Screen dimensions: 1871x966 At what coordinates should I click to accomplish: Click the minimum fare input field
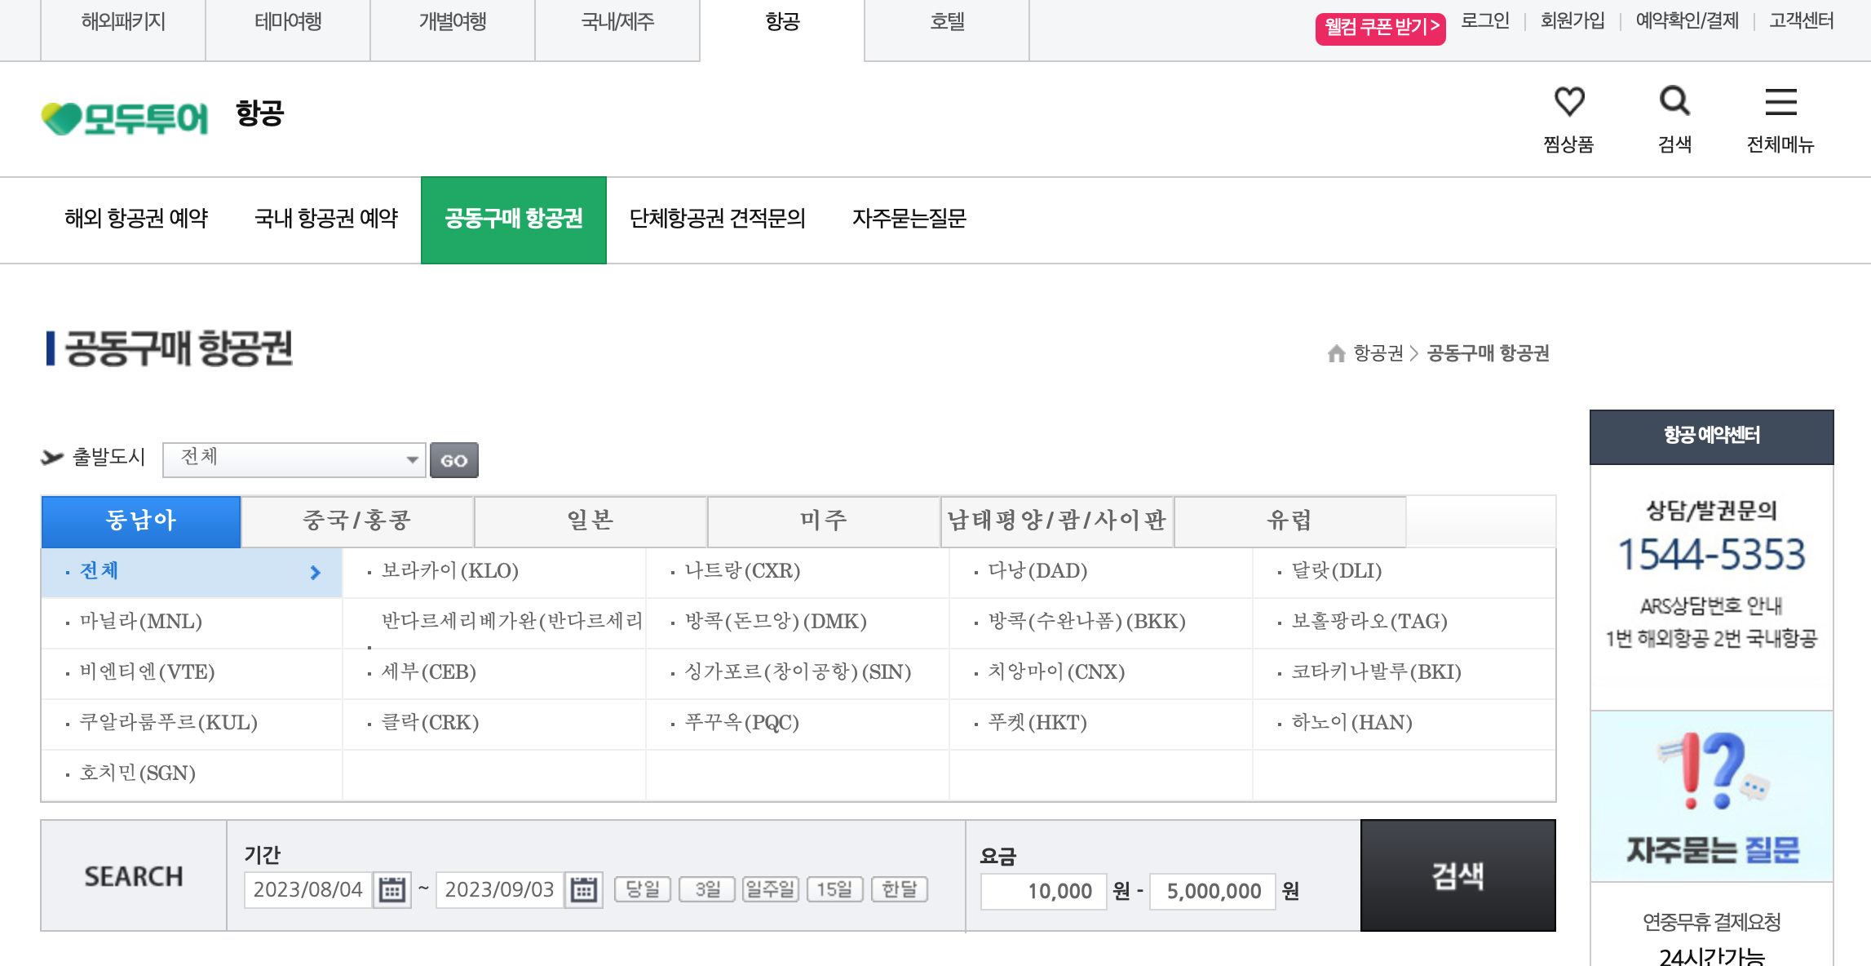pos(1043,891)
